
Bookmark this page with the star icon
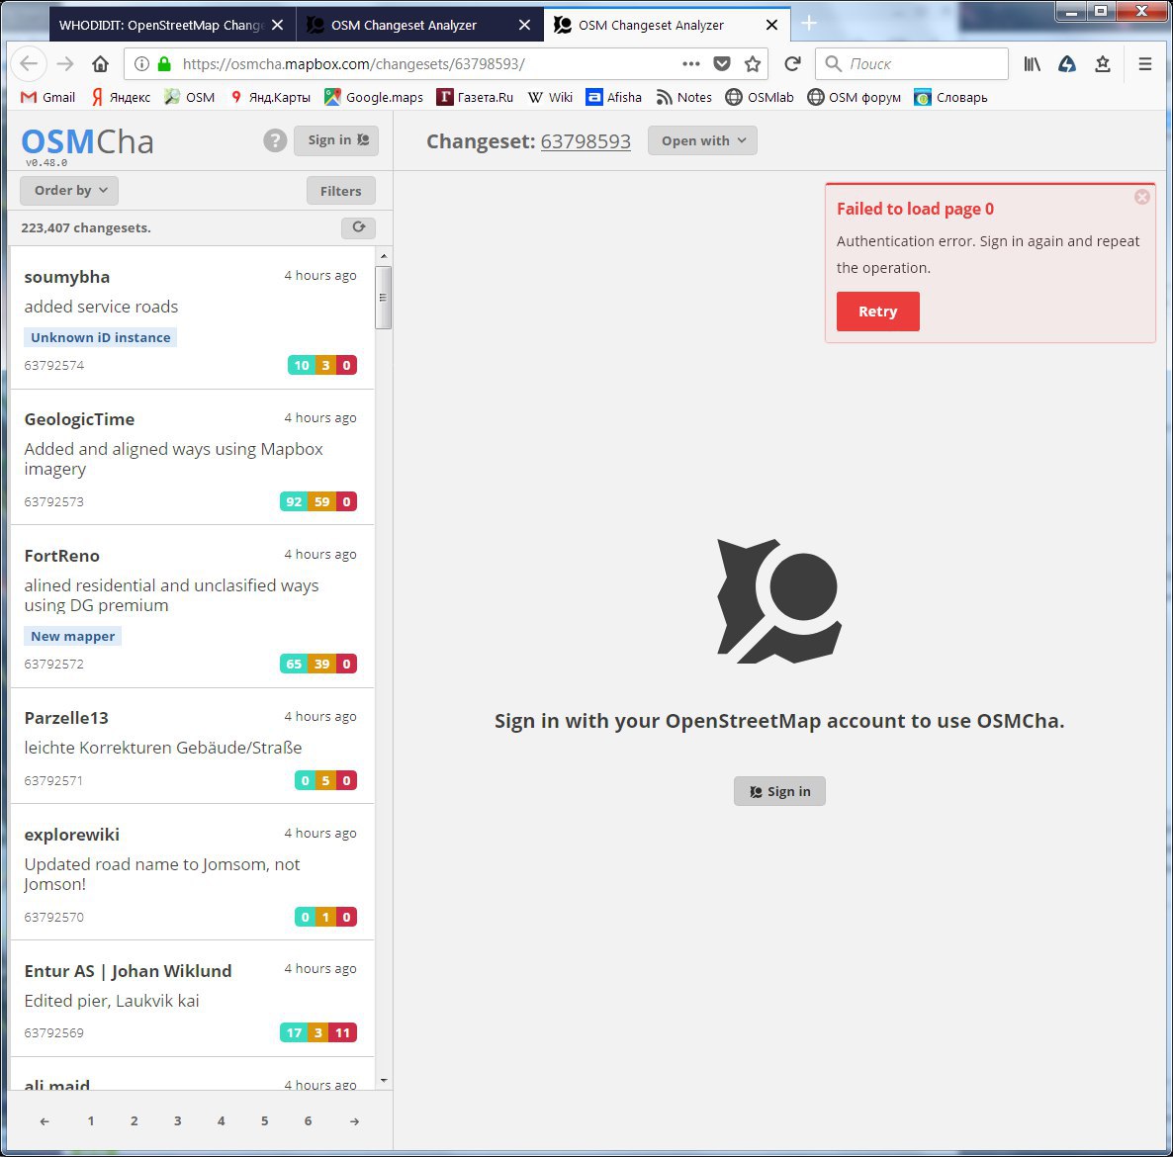click(753, 63)
